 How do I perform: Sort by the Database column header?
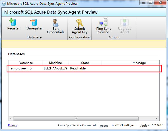pyautogui.click(x=26, y=63)
